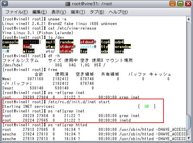Click the 'console' entry in /dev listing
This screenshot has height=143, width=193.
click(10, 42)
